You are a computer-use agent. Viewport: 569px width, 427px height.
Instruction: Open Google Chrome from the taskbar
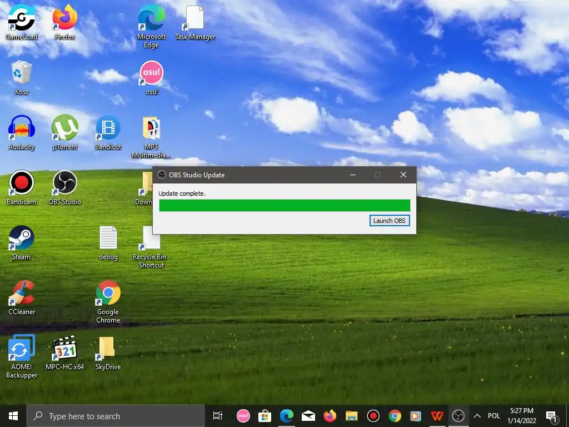(x=395, y=416)
